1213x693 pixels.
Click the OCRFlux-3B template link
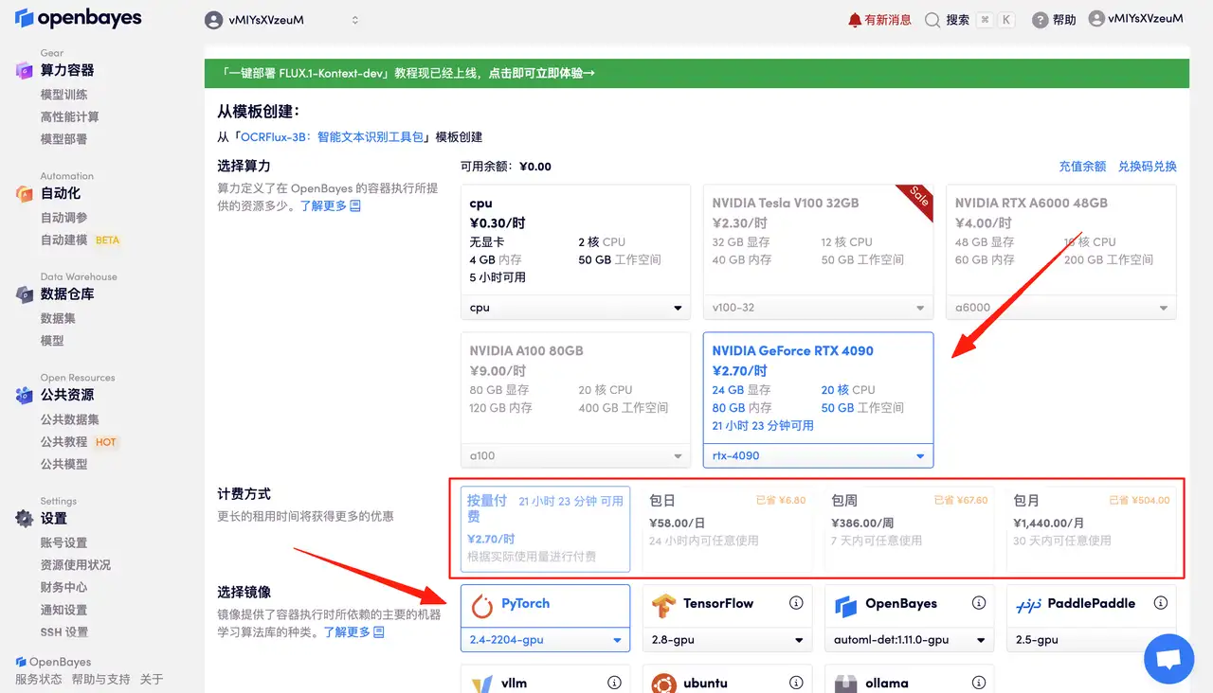pyautogui.click(x=333, y=137)
